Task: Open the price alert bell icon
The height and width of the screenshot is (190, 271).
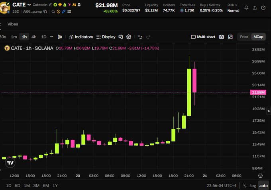Action: click(x=246, y=8)
